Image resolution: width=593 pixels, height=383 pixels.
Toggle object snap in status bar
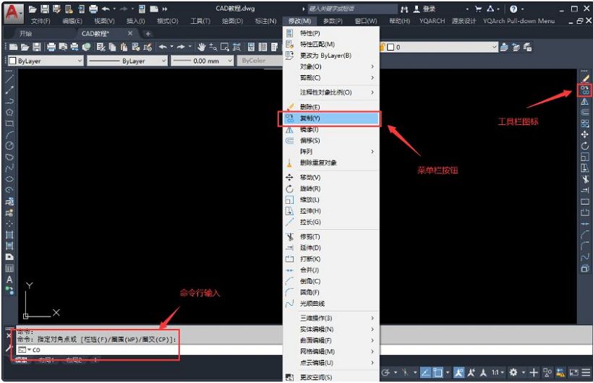[438, 372]
